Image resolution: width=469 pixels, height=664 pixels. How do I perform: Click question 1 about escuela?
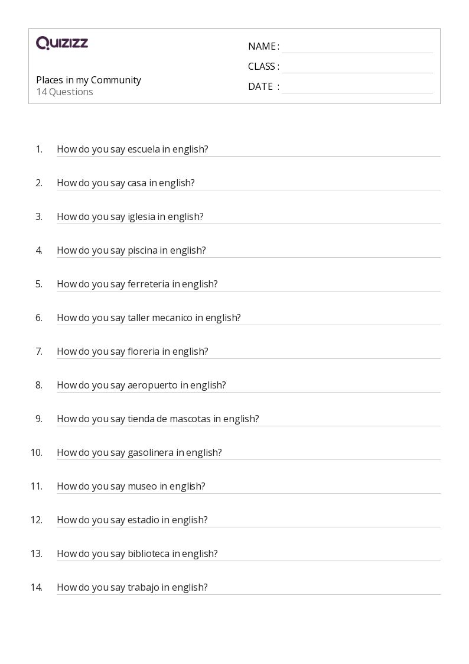click(x=132, y=150)
